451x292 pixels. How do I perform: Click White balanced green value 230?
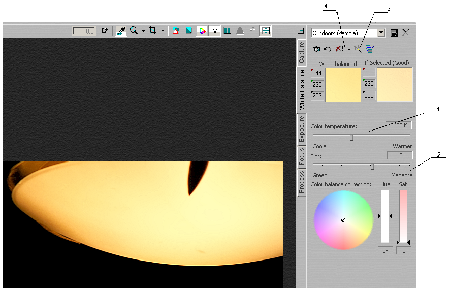[317, 84]
